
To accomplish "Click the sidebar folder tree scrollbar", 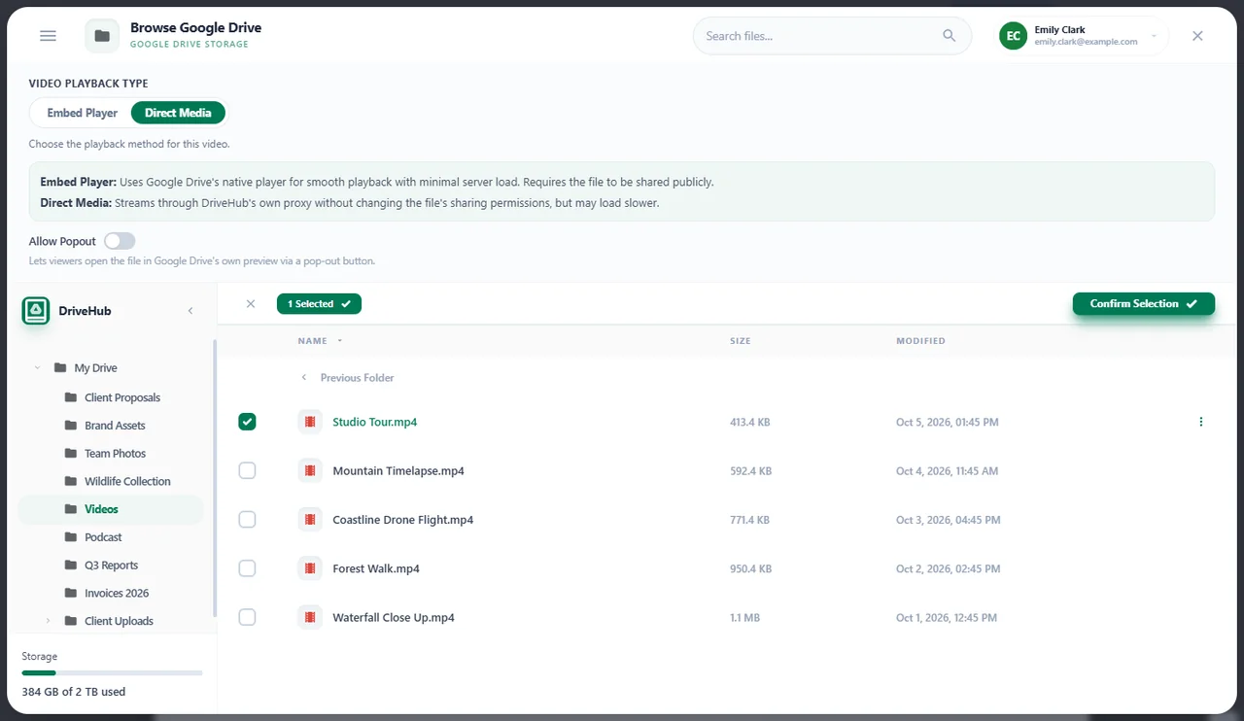I will (215, 478).
